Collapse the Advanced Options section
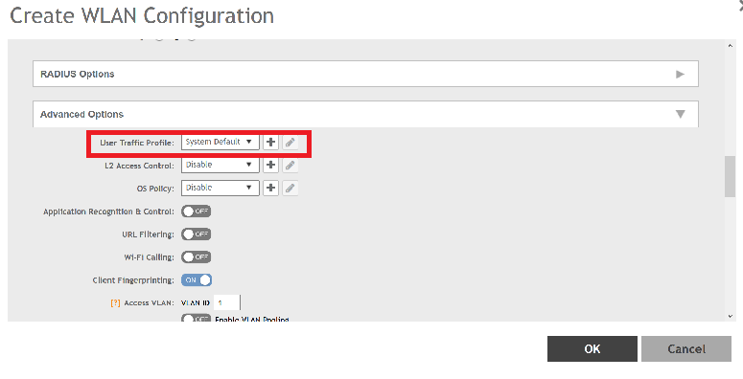Image resolution: width=743 pixels, height=379 pixels. point(365,114)
